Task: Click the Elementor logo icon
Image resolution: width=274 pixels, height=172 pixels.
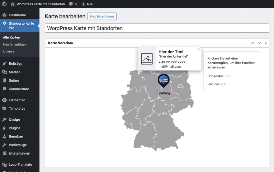Action: click(4, 100)
